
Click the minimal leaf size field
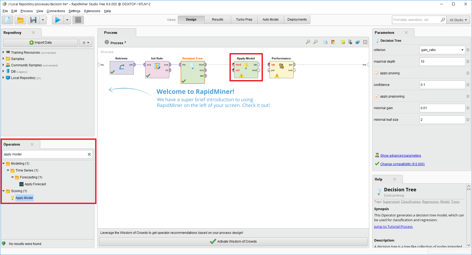pyautogui.click(x=442, y=120)
